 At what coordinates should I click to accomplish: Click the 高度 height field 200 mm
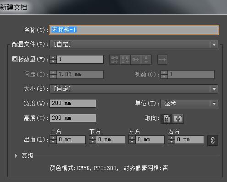pyautogui.click(x=73, y=118)
